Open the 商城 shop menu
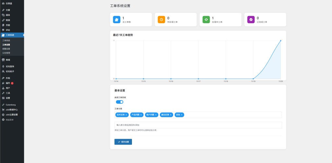The image size is (332, 163). coord(8,60)
